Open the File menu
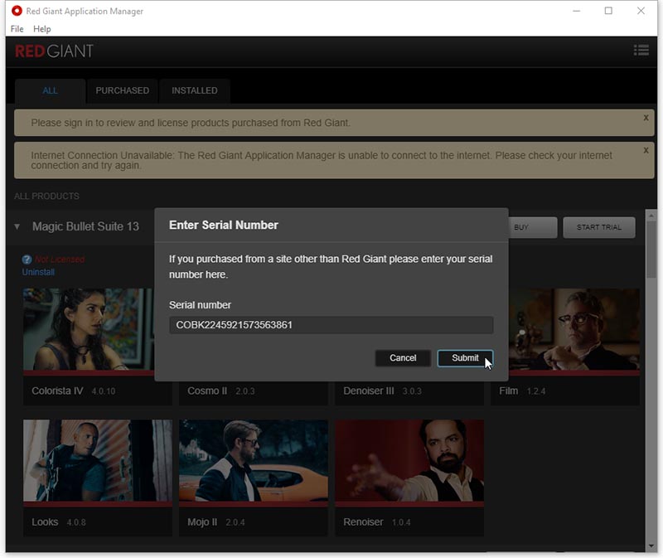This screenshot has width=663, height=558. 17,29
